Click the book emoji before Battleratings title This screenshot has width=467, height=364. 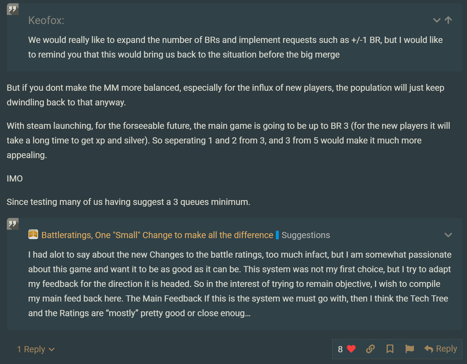33,235
